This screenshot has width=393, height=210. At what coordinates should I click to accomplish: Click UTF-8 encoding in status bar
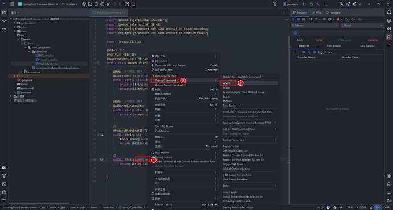[349, 208]
